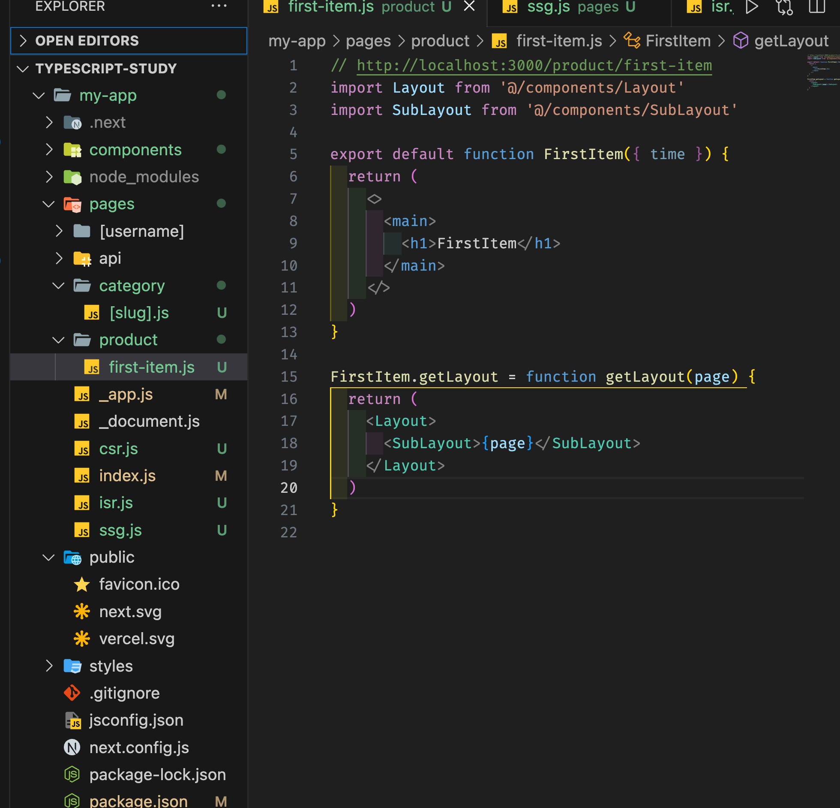Click the next.config.js Next logo icon

(x=72, y=748)
